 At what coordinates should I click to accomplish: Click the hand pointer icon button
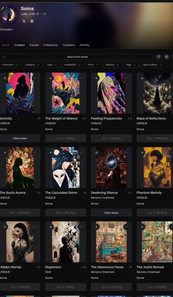(x=166, y=57)
